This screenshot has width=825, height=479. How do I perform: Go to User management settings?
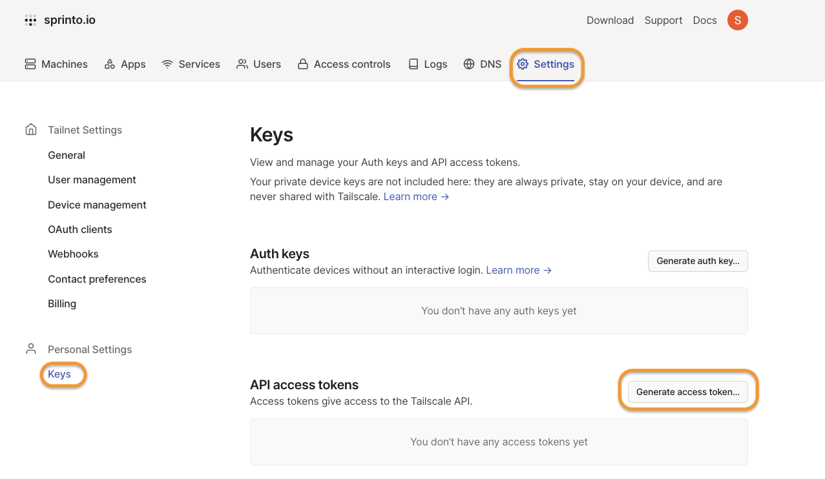92,179
